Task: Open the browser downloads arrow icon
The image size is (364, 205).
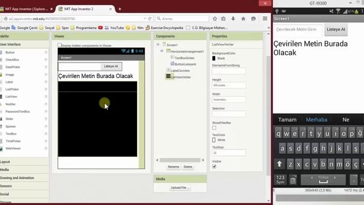Action: point(233,19)
